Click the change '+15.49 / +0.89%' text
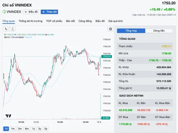This screenshot has width=178, height=133. [162, 10]
